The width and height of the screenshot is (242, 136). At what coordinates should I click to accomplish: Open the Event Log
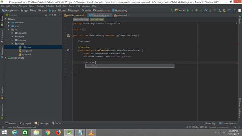209,124
